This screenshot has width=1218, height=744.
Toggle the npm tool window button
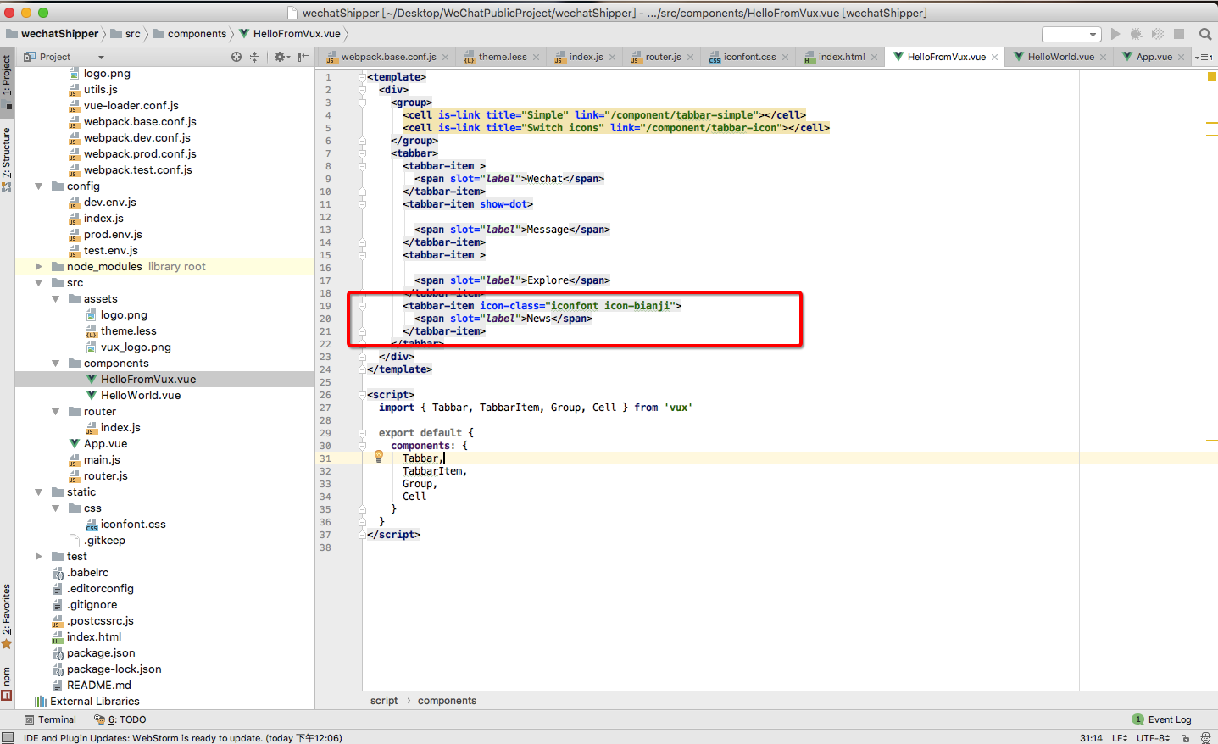click(7, 683)
